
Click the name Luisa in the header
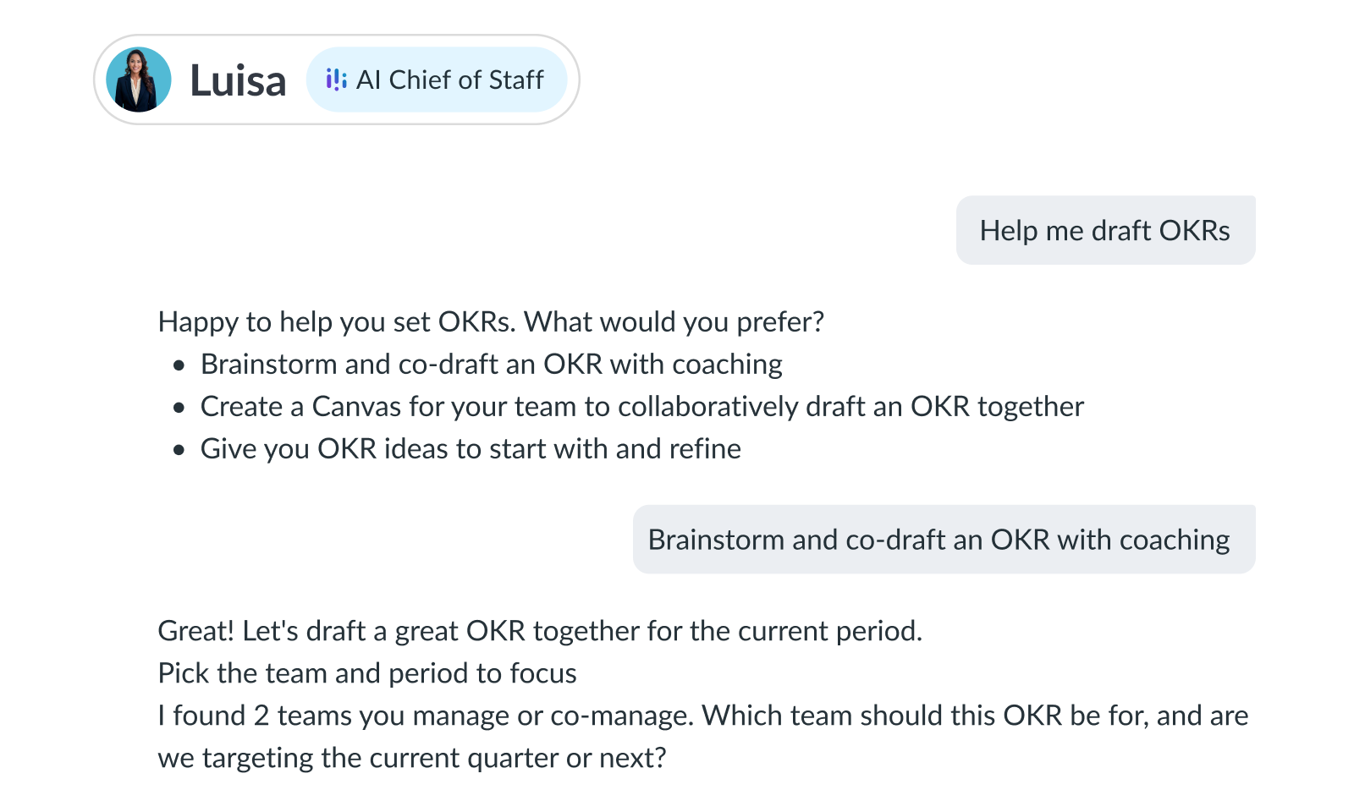click(238, 80)
